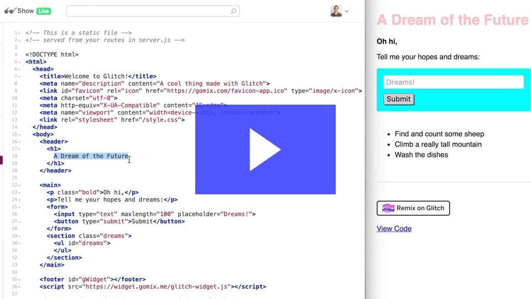Collapse the h1 tag fold at line 17
Viewport: 531px width, 299px height.
[19, 149]
